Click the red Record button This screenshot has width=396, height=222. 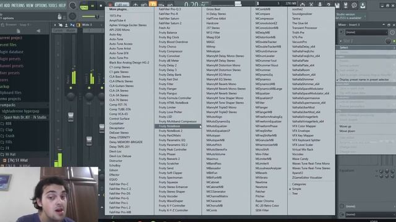[x=110, y=5]
